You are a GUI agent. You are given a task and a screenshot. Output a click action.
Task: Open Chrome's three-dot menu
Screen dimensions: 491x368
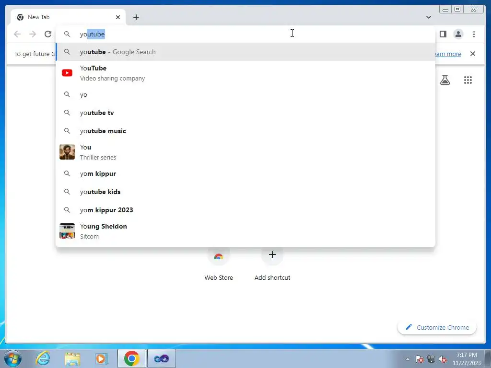tap(474, 34)
